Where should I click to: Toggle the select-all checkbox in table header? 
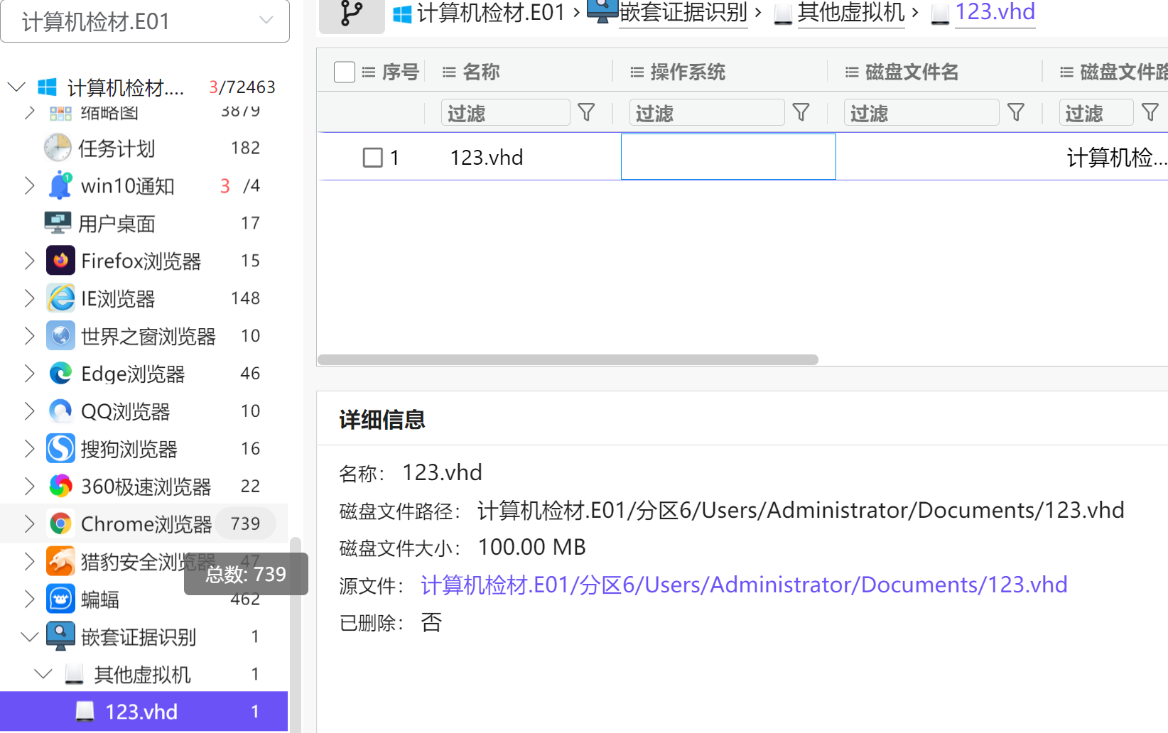345,72
